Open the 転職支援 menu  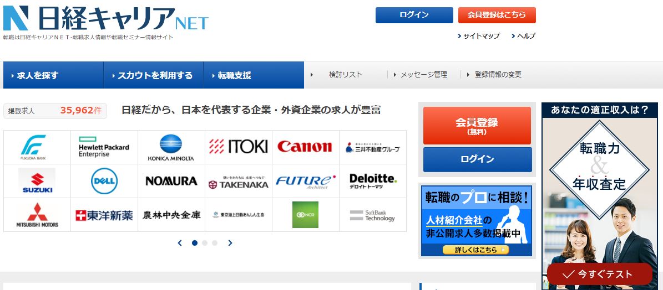pyautogui.click(x=254, y=75)
